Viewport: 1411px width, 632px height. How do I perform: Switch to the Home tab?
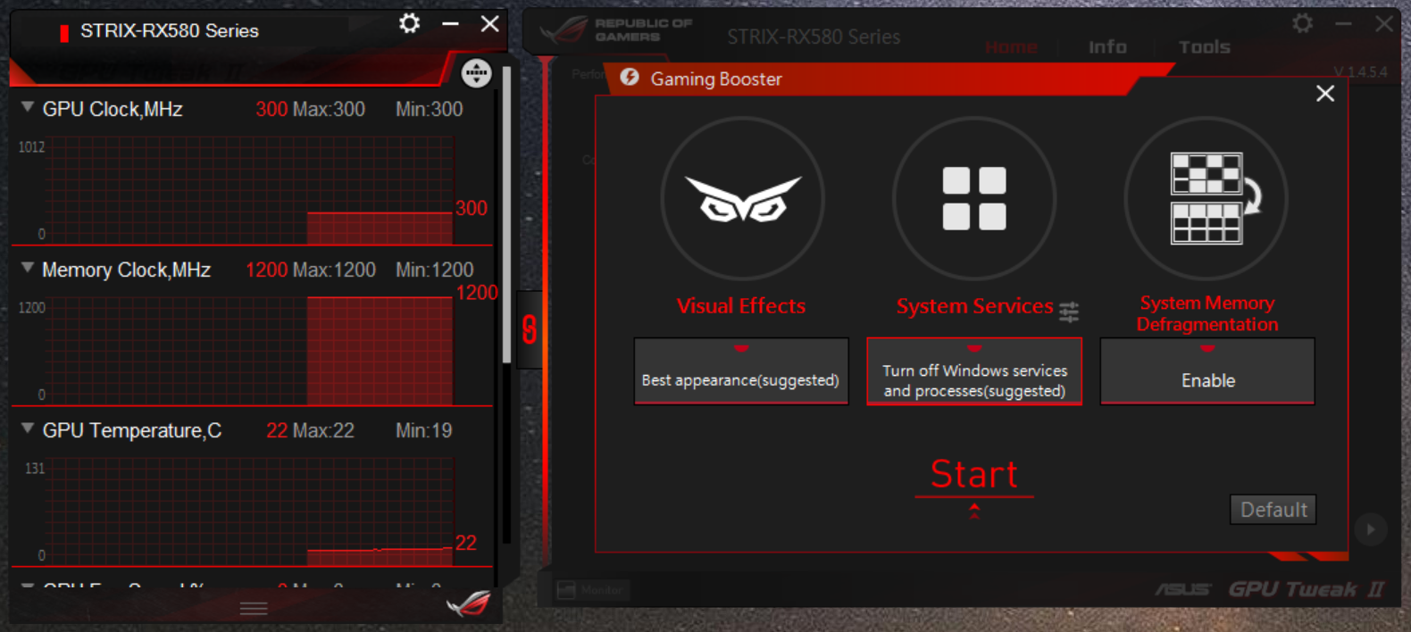click(1011, 47)
